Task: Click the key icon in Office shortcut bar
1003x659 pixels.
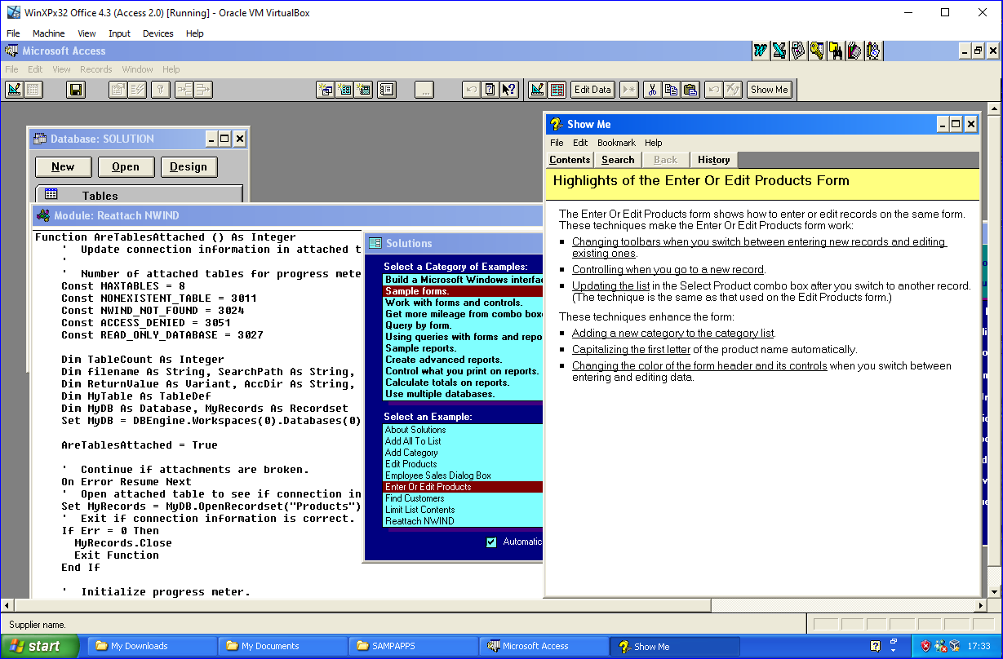Action: (817, 51)
